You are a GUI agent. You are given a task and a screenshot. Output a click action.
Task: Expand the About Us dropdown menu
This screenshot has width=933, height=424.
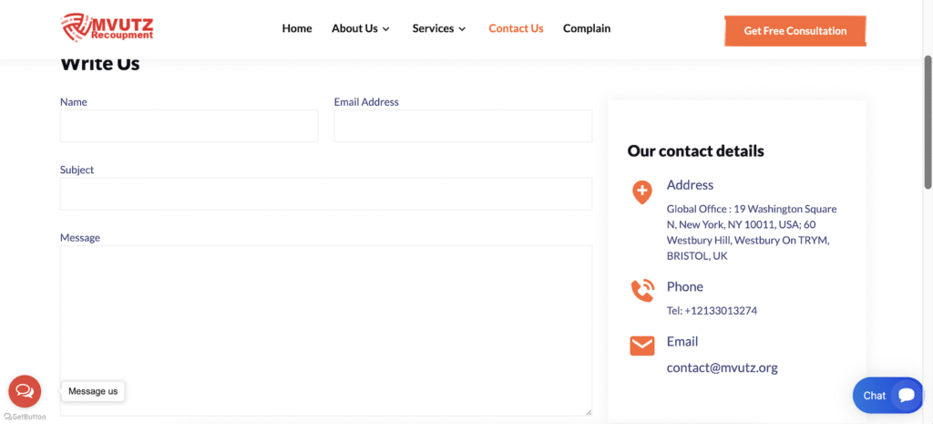pos(361,28)
